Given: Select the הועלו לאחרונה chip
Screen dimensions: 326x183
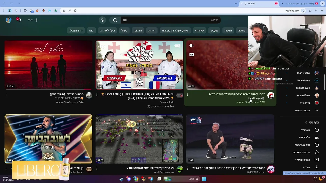Looking at the screenshot, I should click(107, 30).
